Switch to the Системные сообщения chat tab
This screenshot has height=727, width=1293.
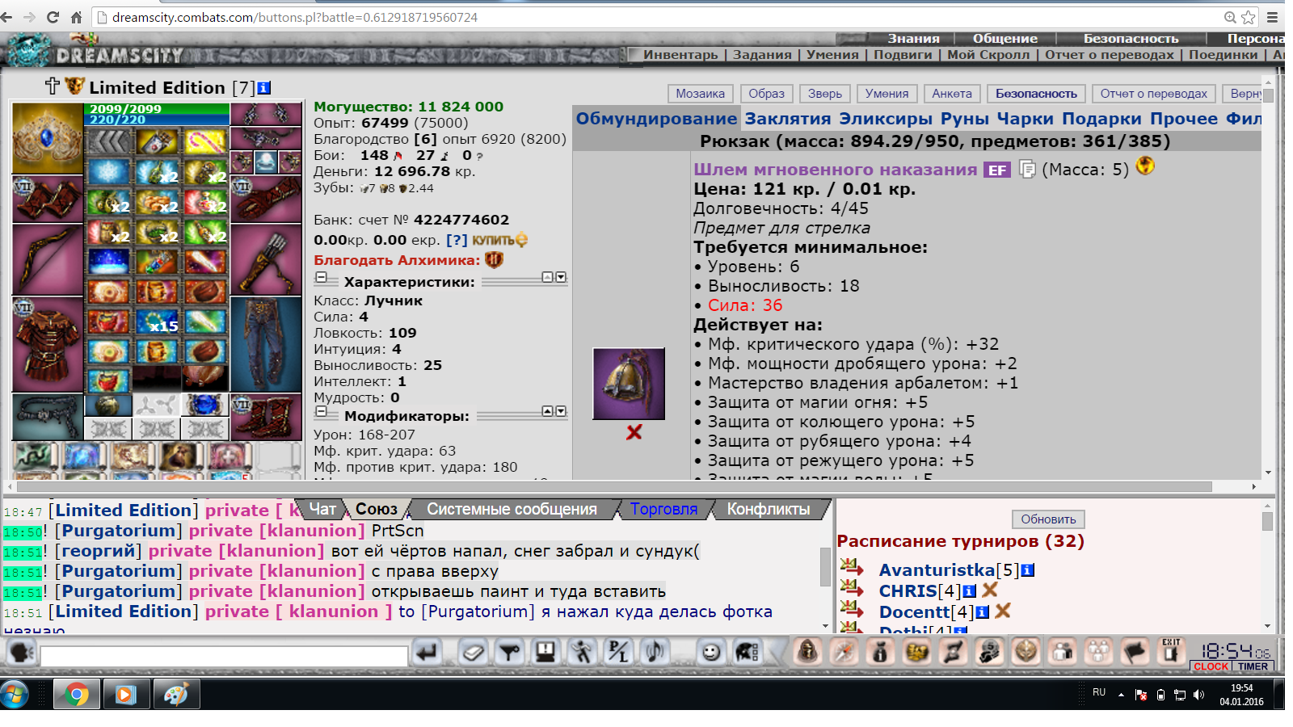512,509
